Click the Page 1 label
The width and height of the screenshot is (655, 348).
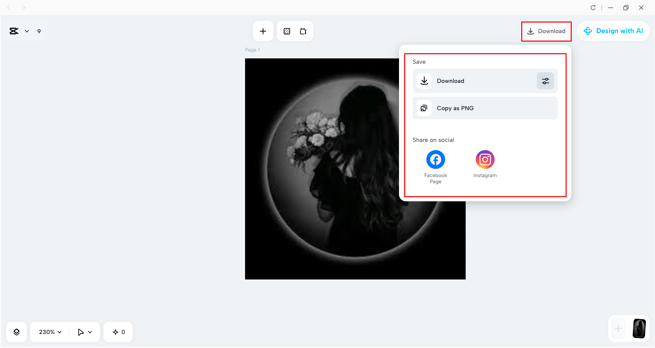tap(252, 49)
